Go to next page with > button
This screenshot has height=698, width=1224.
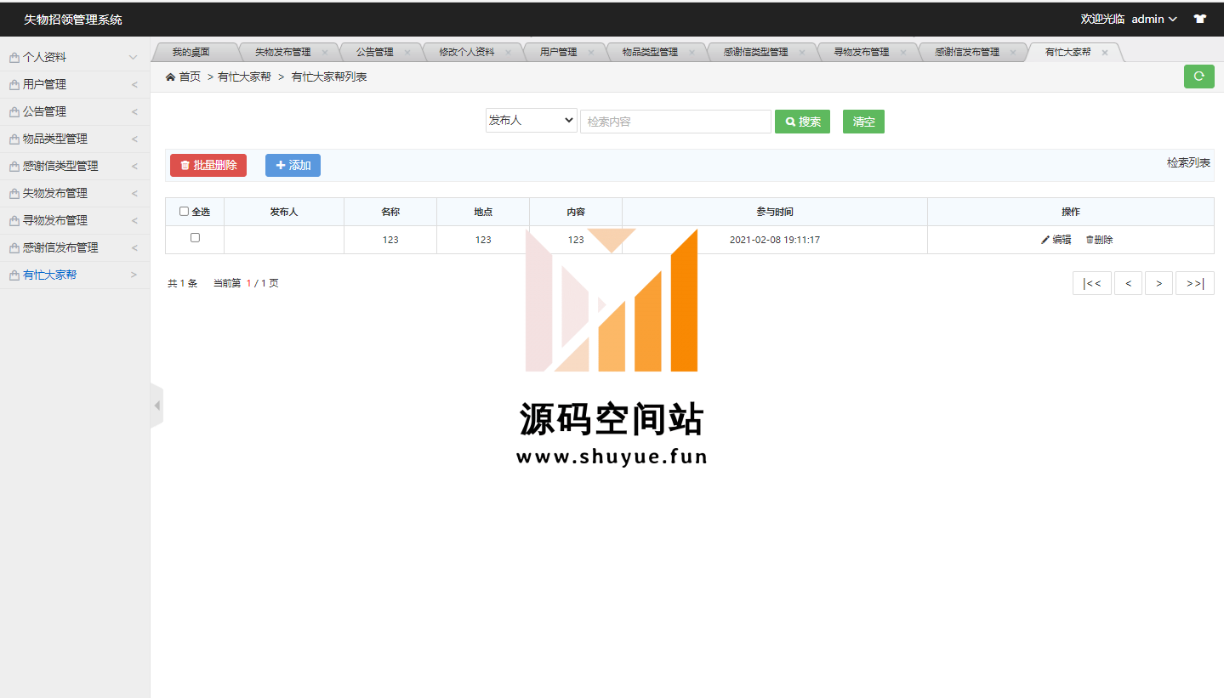pyautogui.click(x=1159, y=283)
